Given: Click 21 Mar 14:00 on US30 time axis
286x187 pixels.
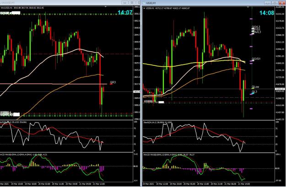Looking at the screenshot, I should [x=245, y=184].
